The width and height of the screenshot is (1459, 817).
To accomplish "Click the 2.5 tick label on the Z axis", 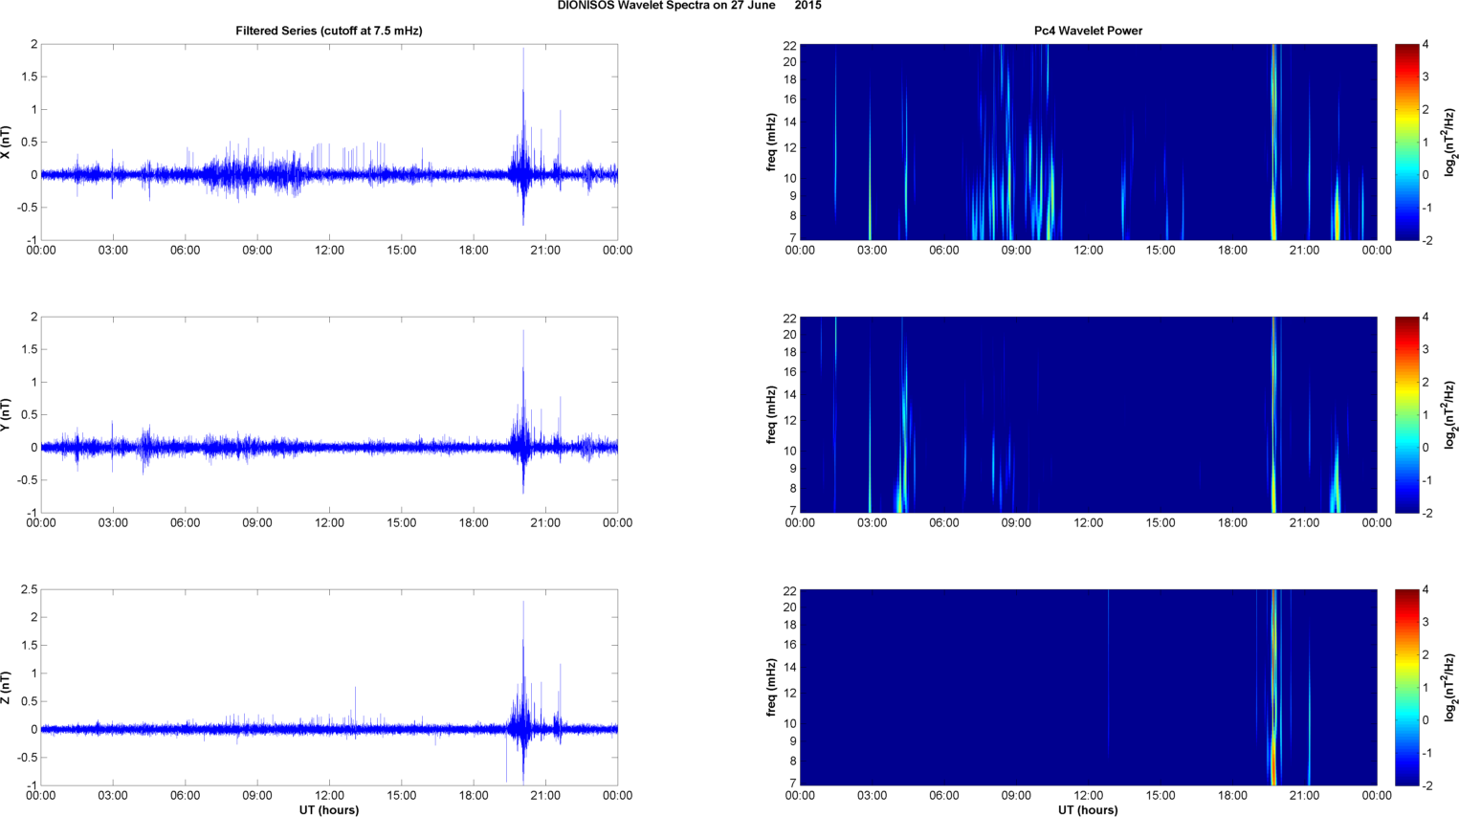I will [x=29, y=589].
